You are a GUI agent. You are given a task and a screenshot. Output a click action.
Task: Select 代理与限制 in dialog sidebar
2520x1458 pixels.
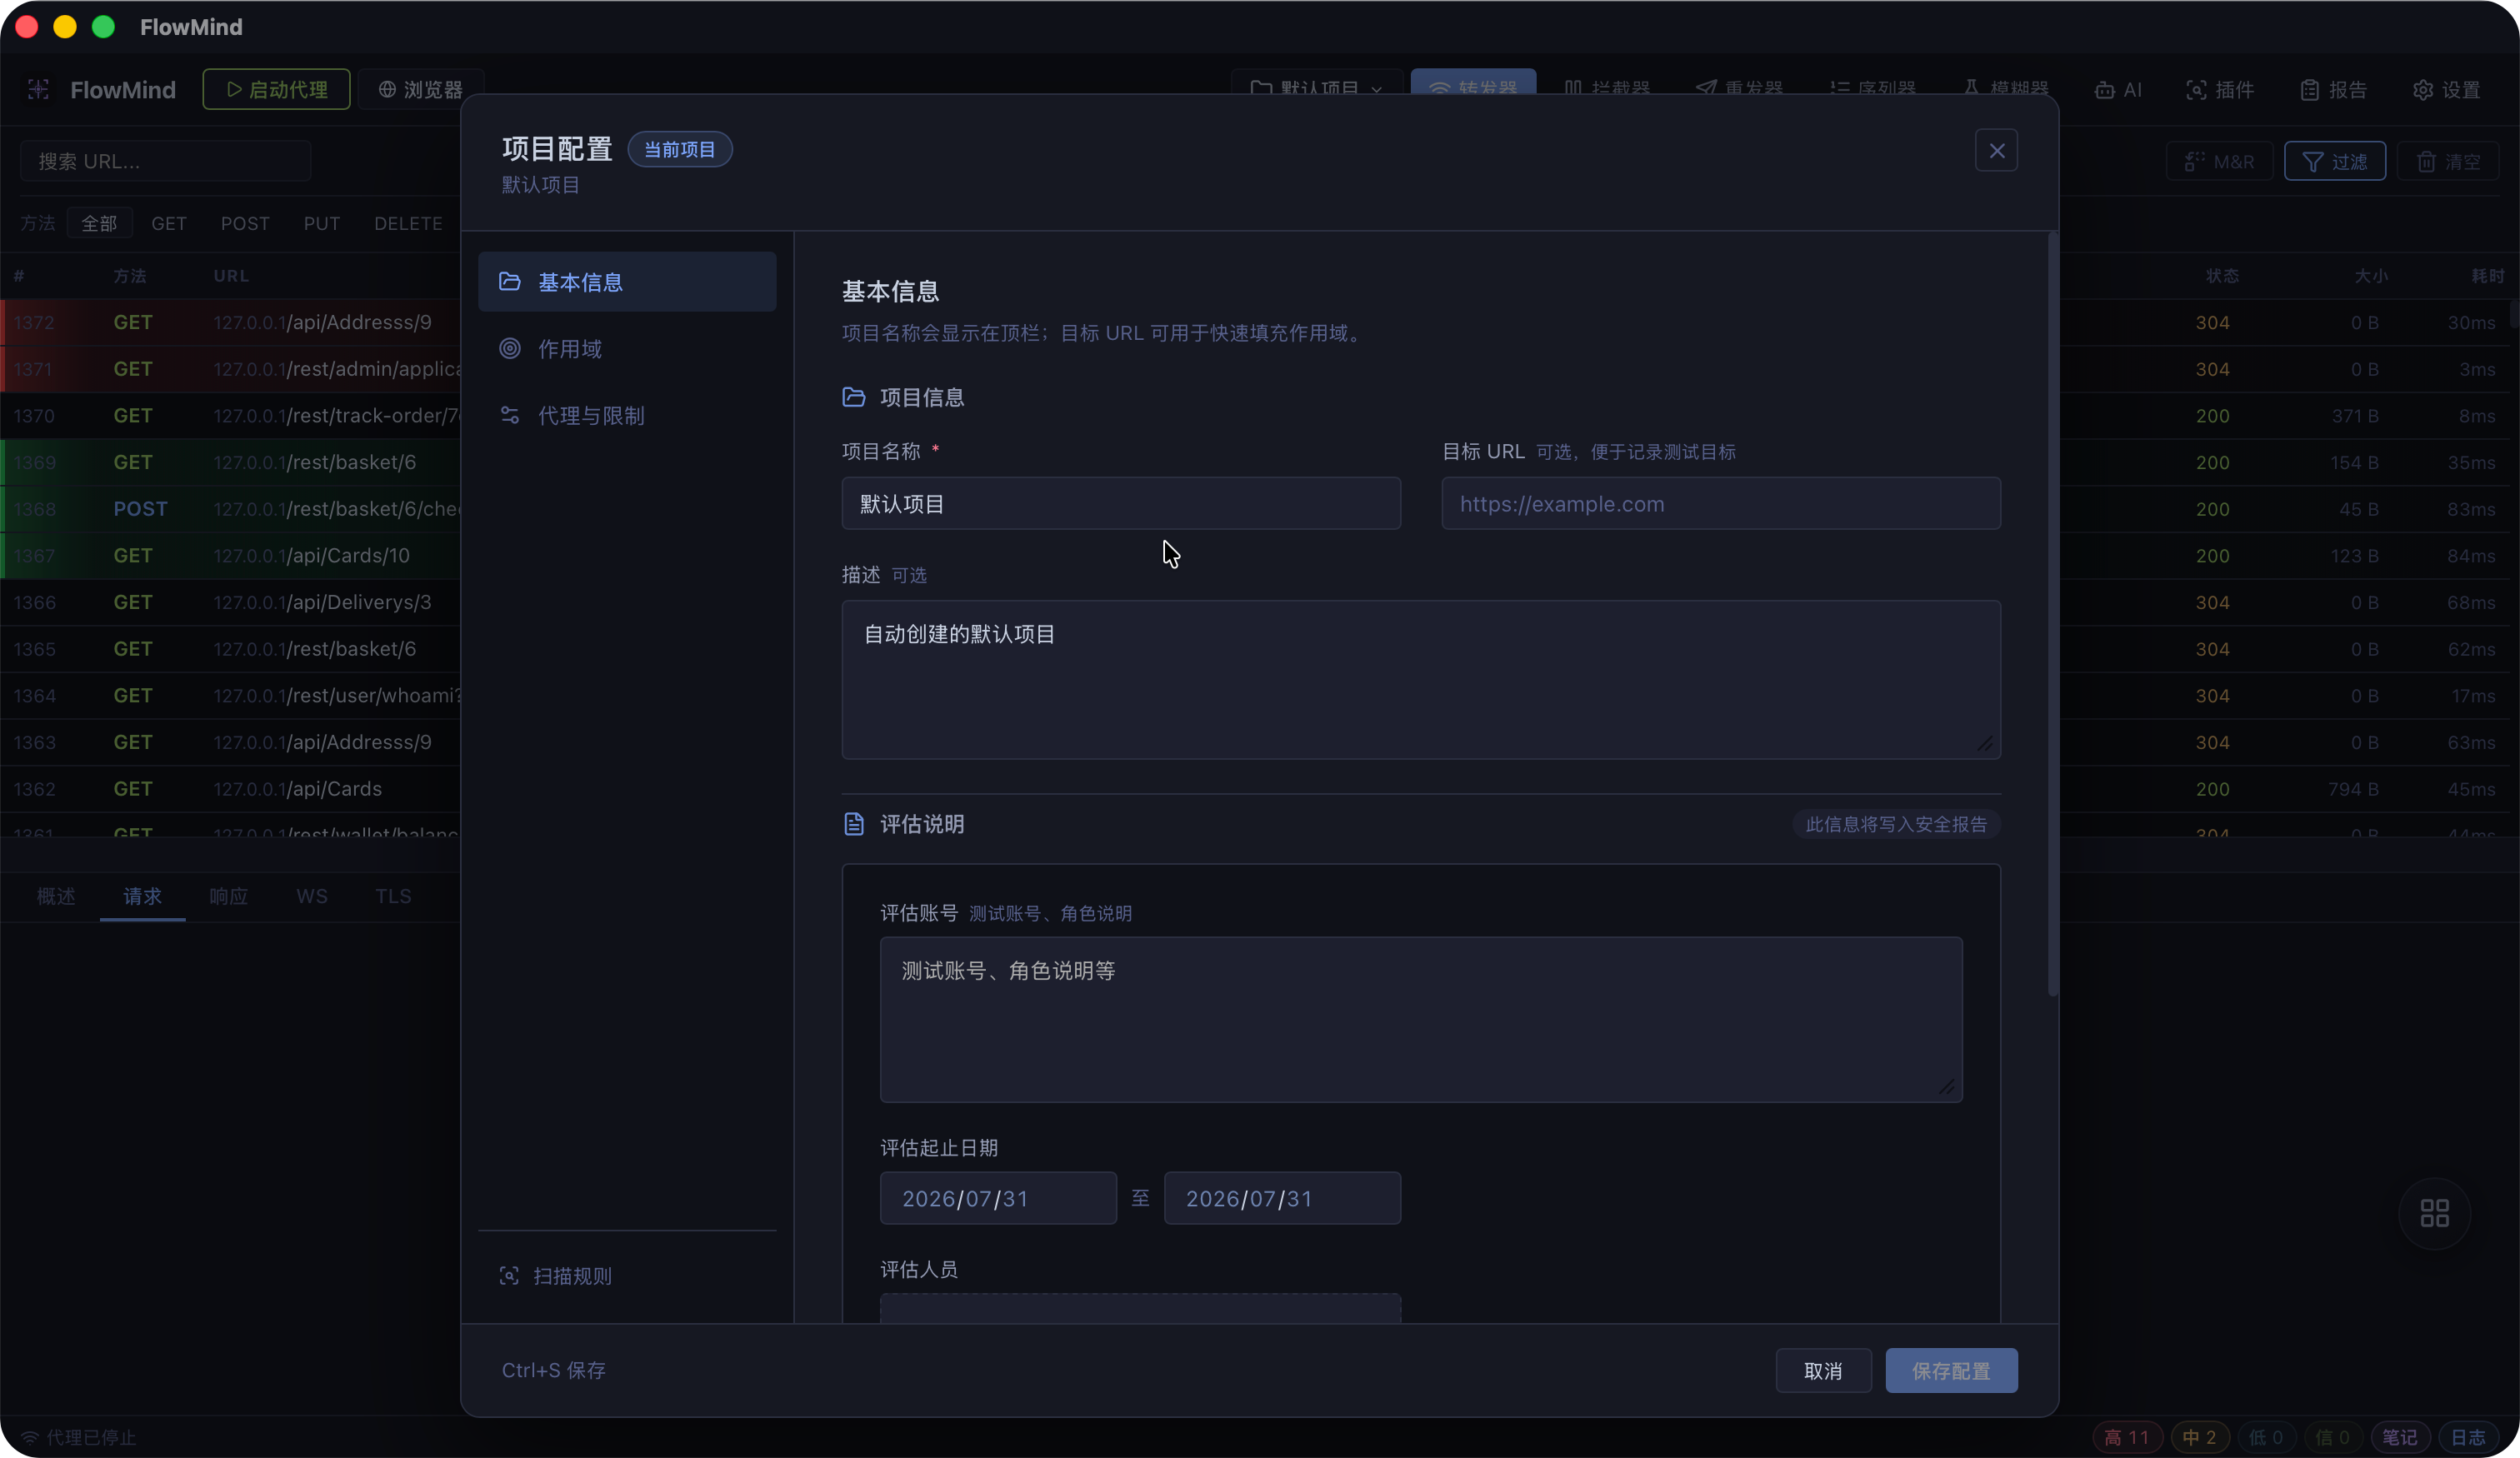pos(627,415)
